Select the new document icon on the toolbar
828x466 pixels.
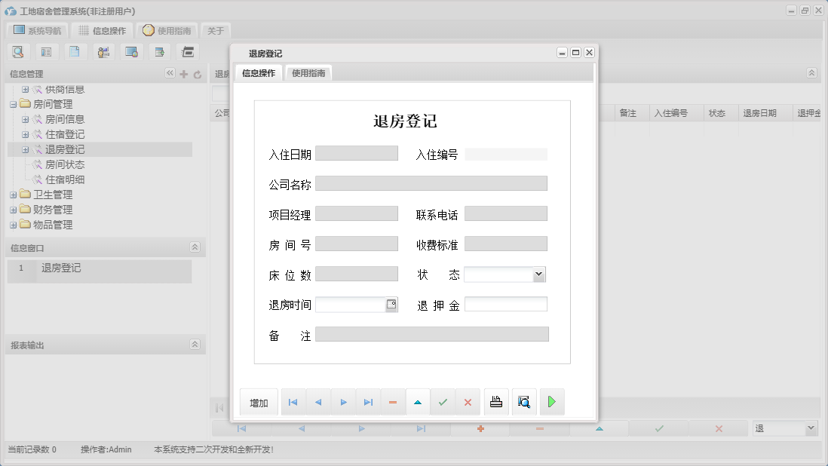click(x=75, y=51)
